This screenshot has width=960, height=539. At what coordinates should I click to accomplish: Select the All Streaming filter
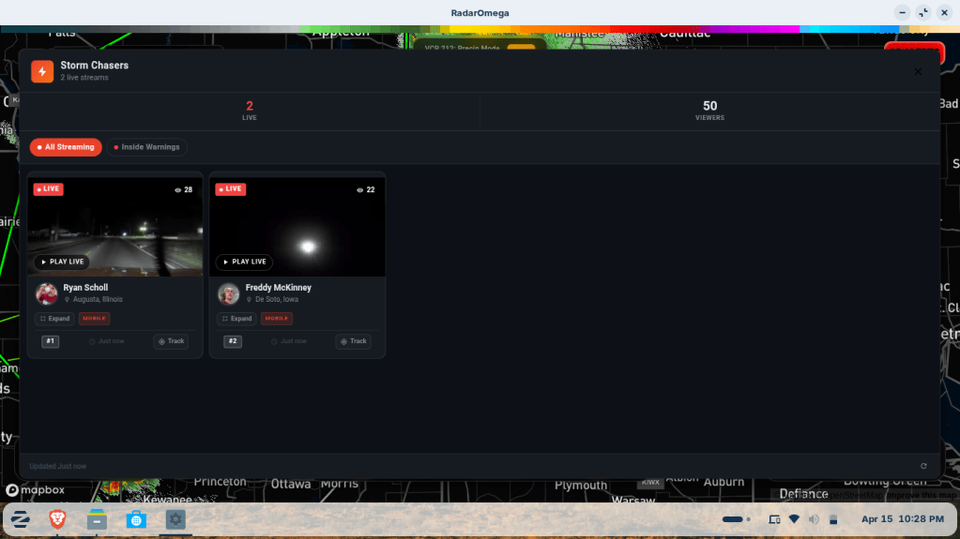pos(66,147)
